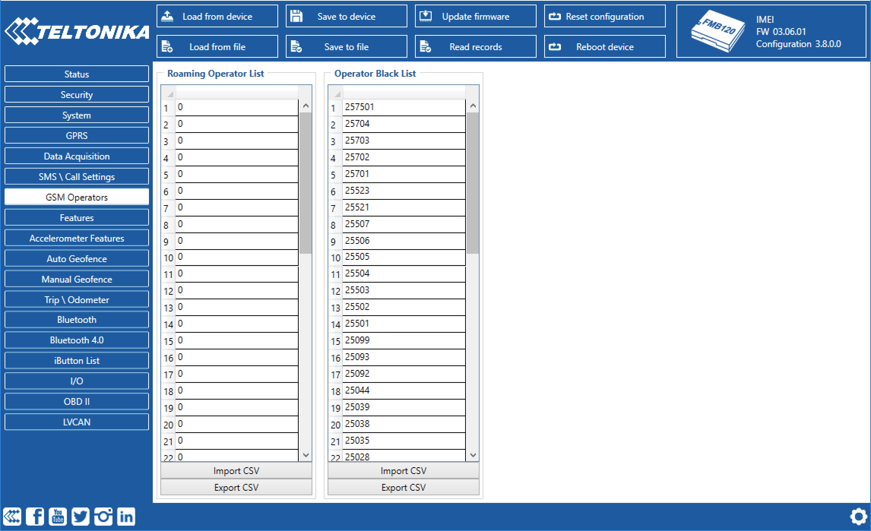Viewport: 871px width, 531px height.
Task: Click the LinkedIn icon
Action: point(126,517)
